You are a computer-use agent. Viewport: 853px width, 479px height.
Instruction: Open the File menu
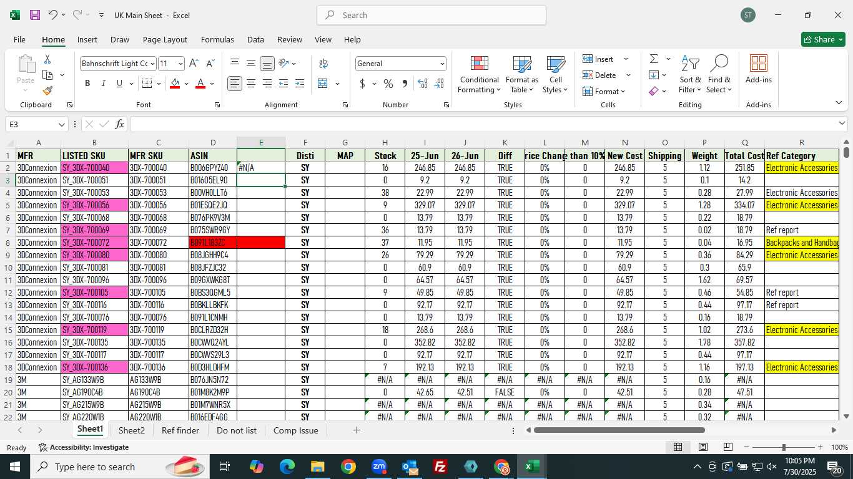click(x=19, y=39)
